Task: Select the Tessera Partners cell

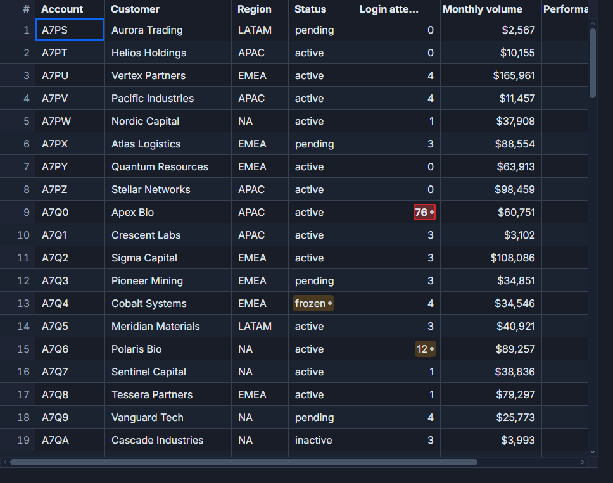Action: tap(168, 394)
